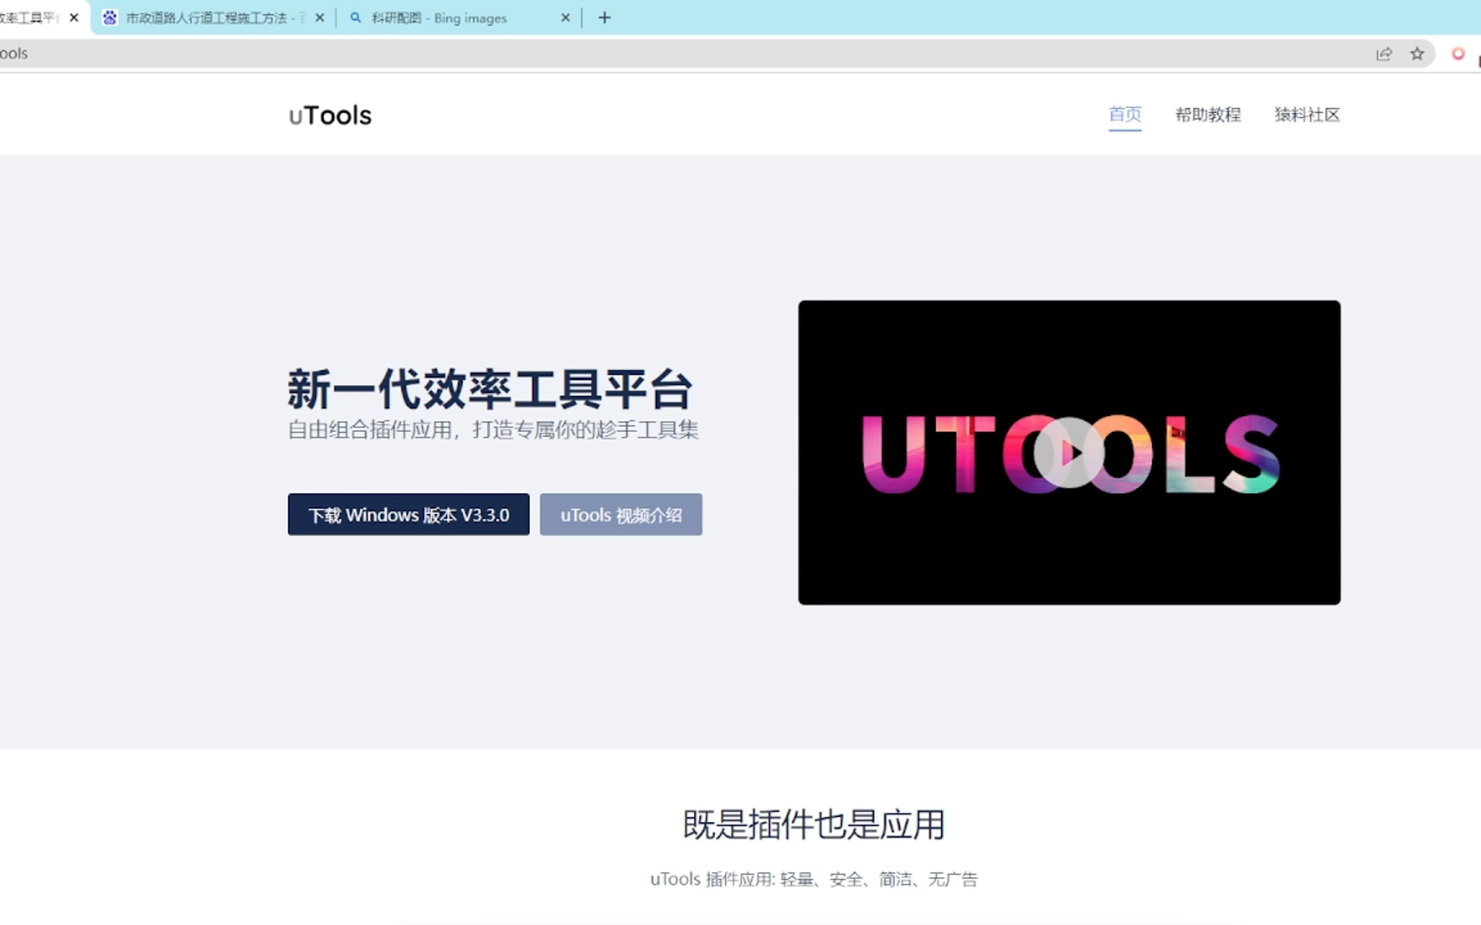Bookmark this page using the star icon

(x=1417, y=54)
